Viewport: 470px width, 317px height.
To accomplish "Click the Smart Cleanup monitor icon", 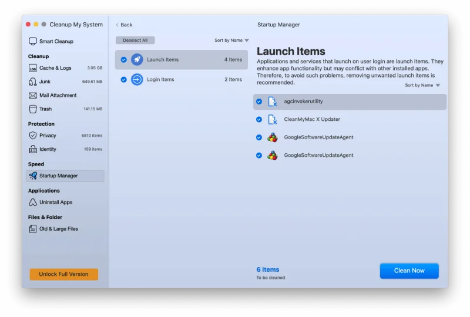I will coord(33,42).
